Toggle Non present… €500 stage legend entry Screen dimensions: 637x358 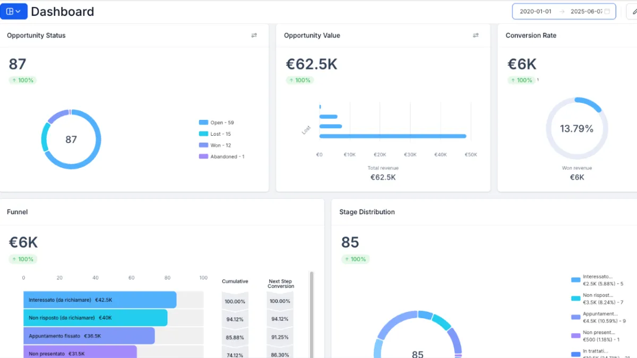pos(597,336)
